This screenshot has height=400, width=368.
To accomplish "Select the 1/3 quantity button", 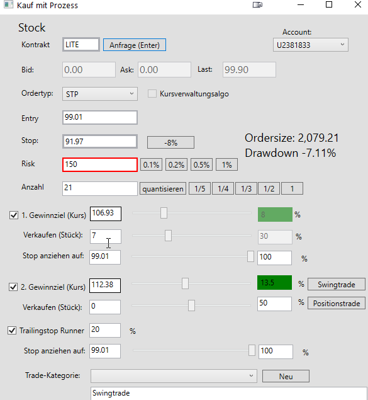I will (246, 188).
